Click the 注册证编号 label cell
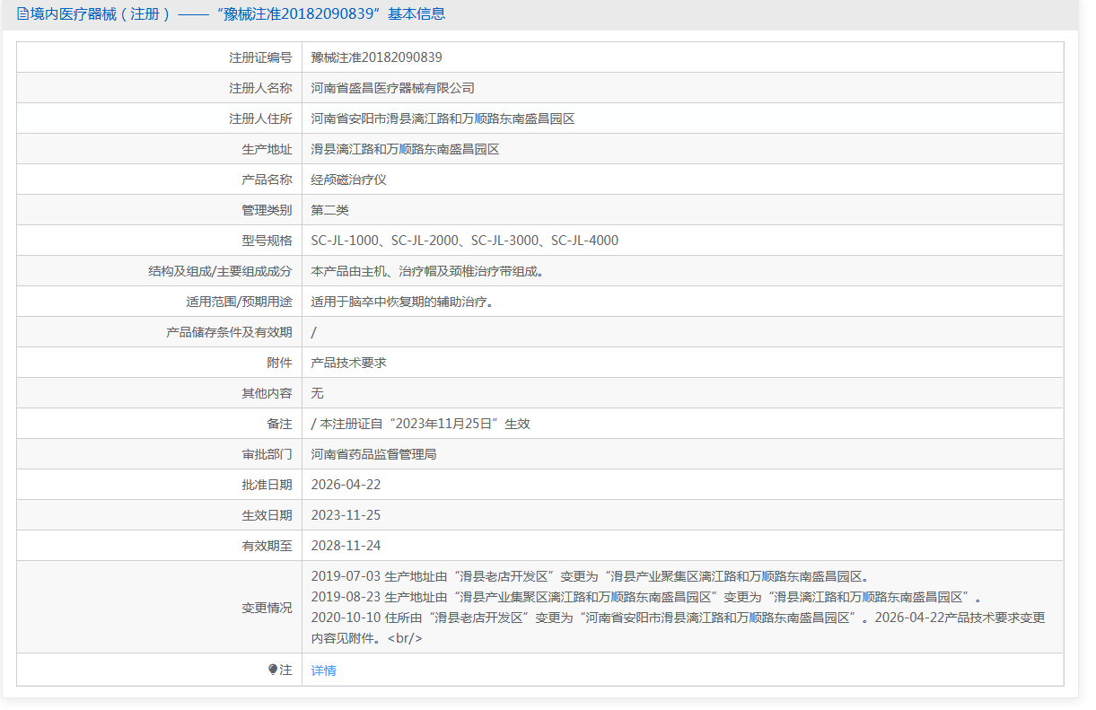The height and width of the screenshot is (710, 1096). click(159, 57)
